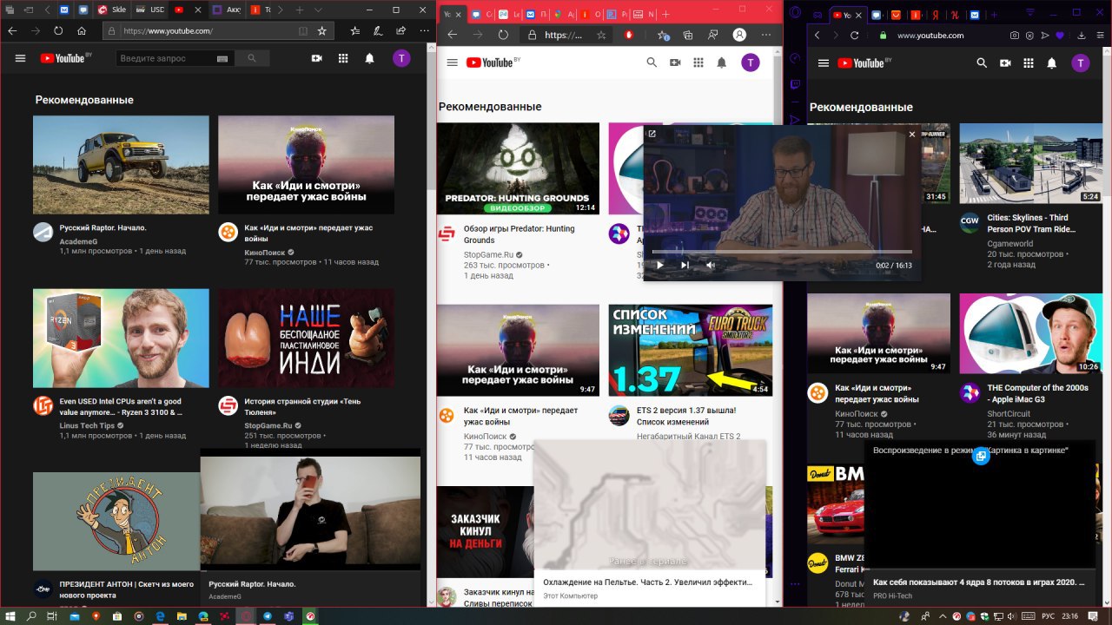
Task: Reload the page in the middle browser
Action: click(x=503, y=35)
